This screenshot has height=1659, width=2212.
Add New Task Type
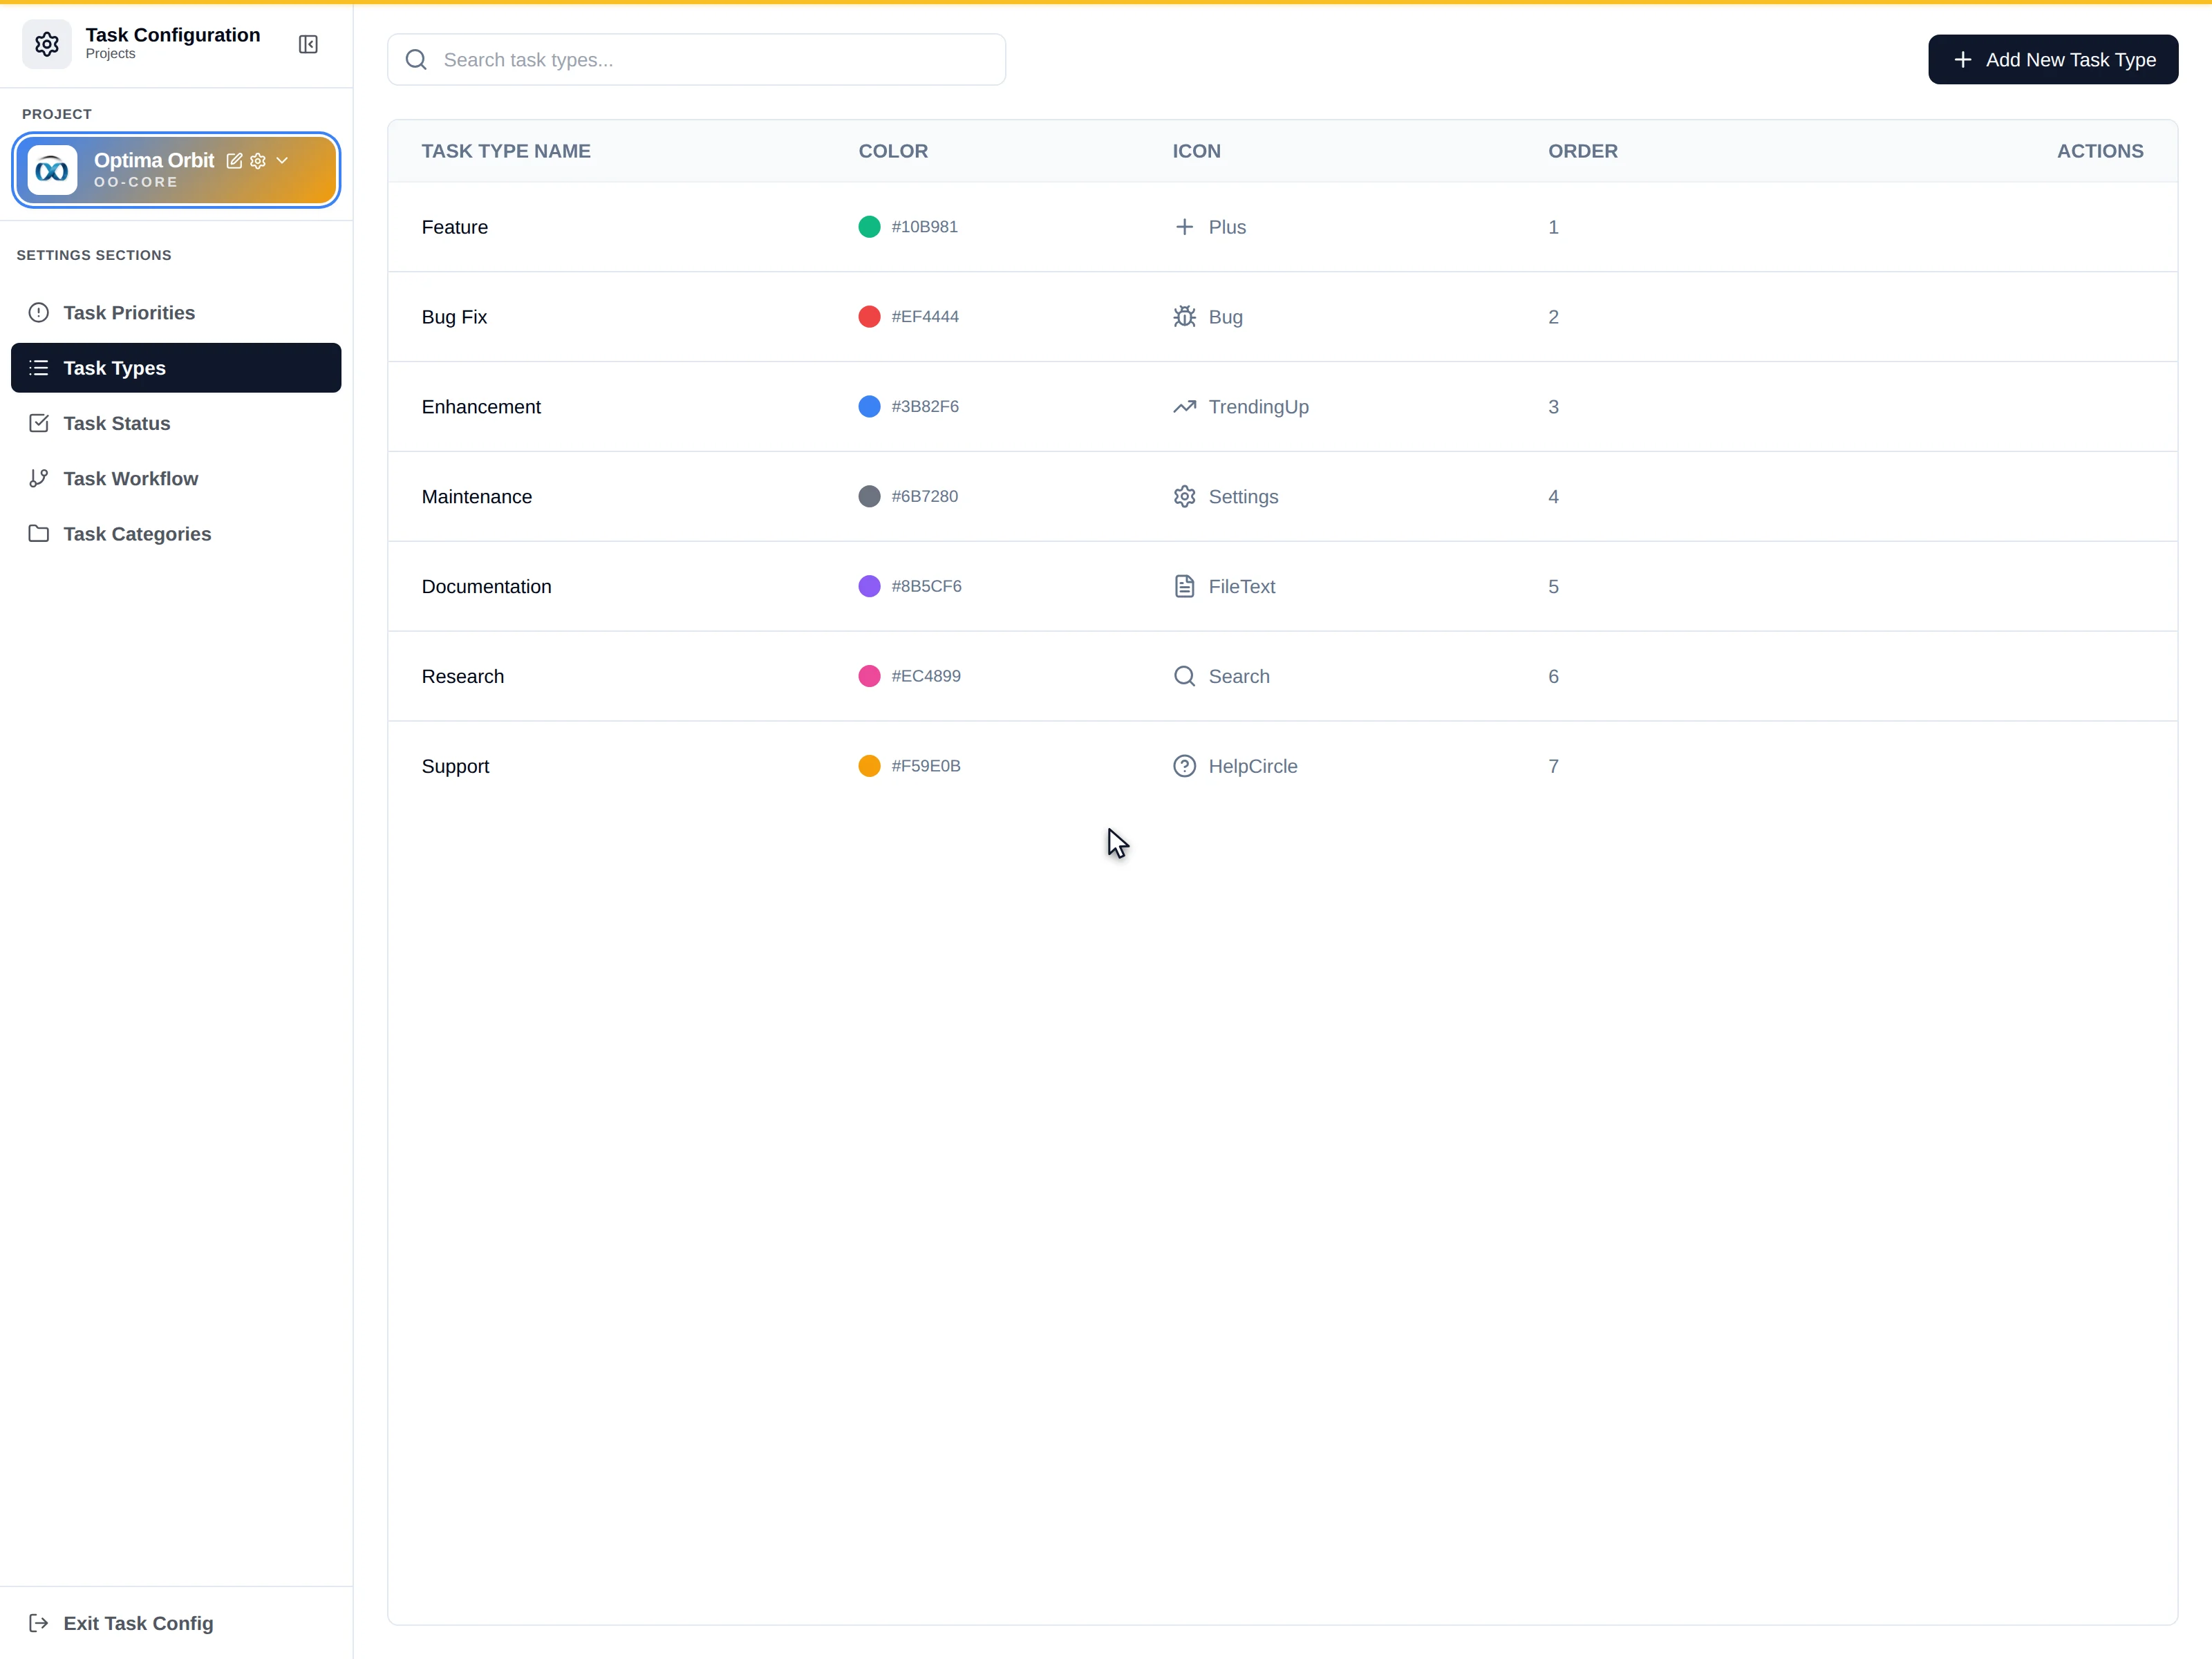pos(2053,60)
